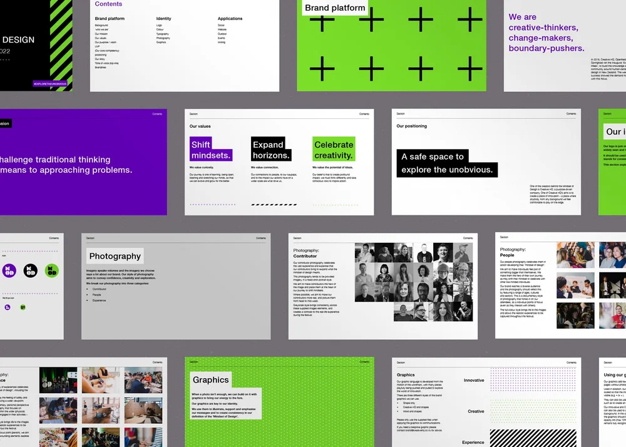
Task: Select 'Identity' column heading in Contents slide
Action: coord(163,18)
